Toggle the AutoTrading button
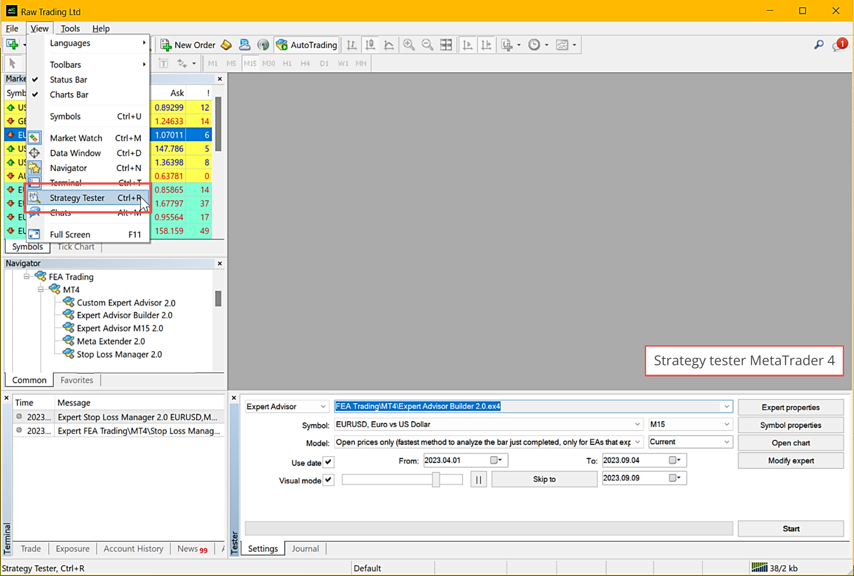 307,45
